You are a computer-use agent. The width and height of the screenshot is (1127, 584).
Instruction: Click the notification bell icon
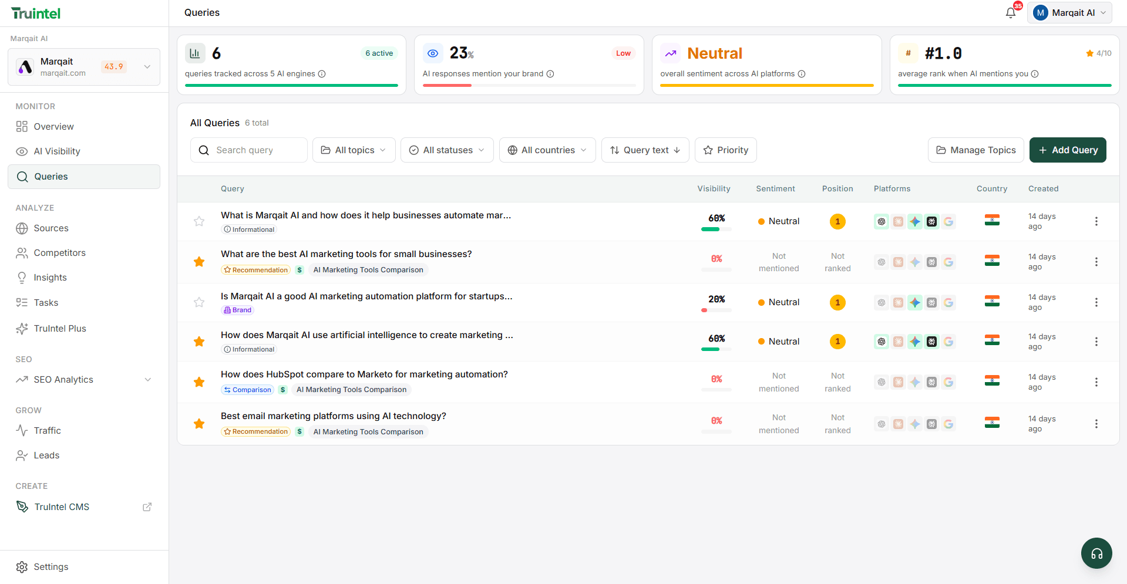(1010, 13)
